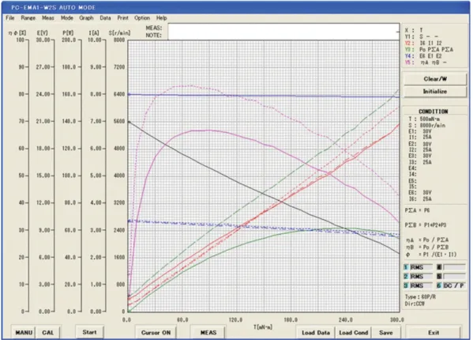Click the Y2 legend row I6 I1 I2

[x=423, y=43]
